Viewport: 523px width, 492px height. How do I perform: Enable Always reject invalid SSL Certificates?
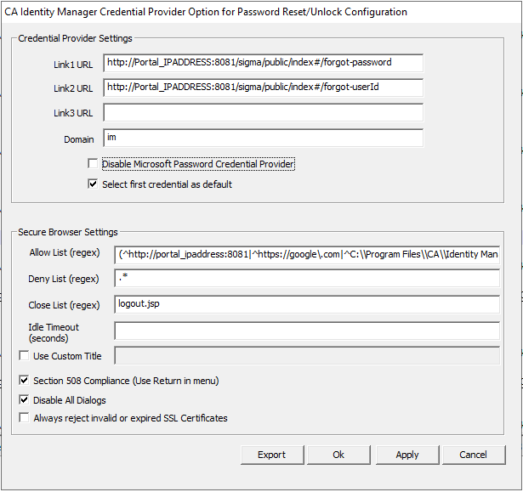point(24,418)
